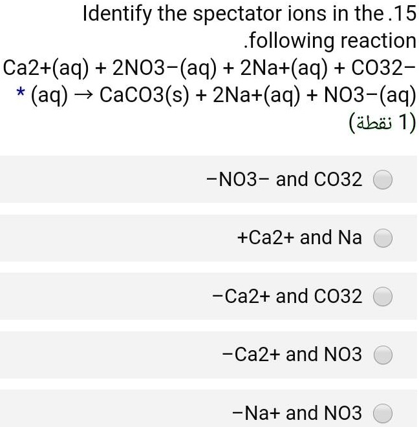Click the "-Ca2+ and CO32" answer text

(286, 297)
